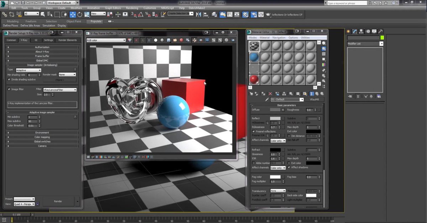
Task: Click the Render button
Action: tap(58, 201)
